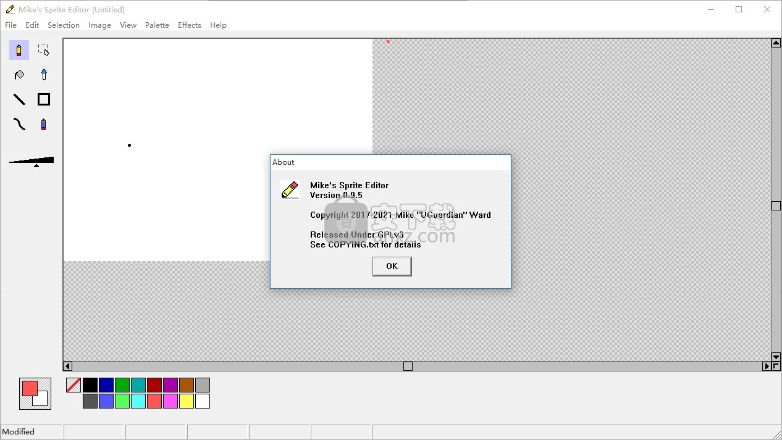Pick the white palette swatch
Viewport: 782px width, 440px height.
(x=203, y=401)
